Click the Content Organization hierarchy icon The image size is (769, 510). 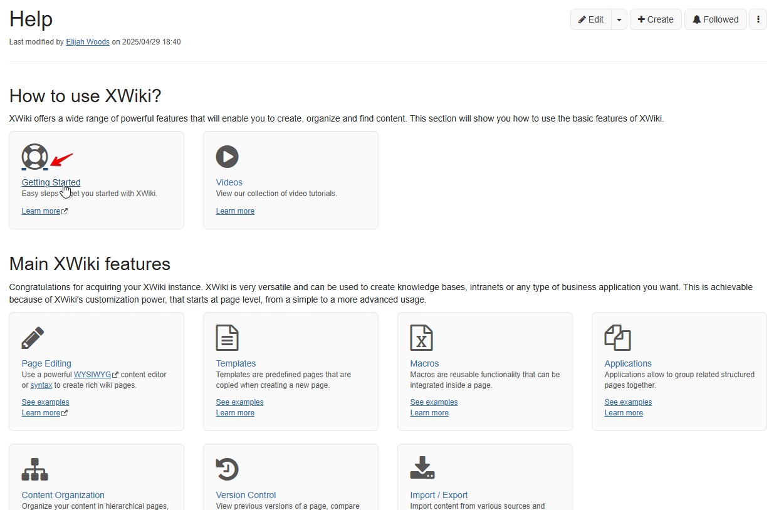click(34, 469)
